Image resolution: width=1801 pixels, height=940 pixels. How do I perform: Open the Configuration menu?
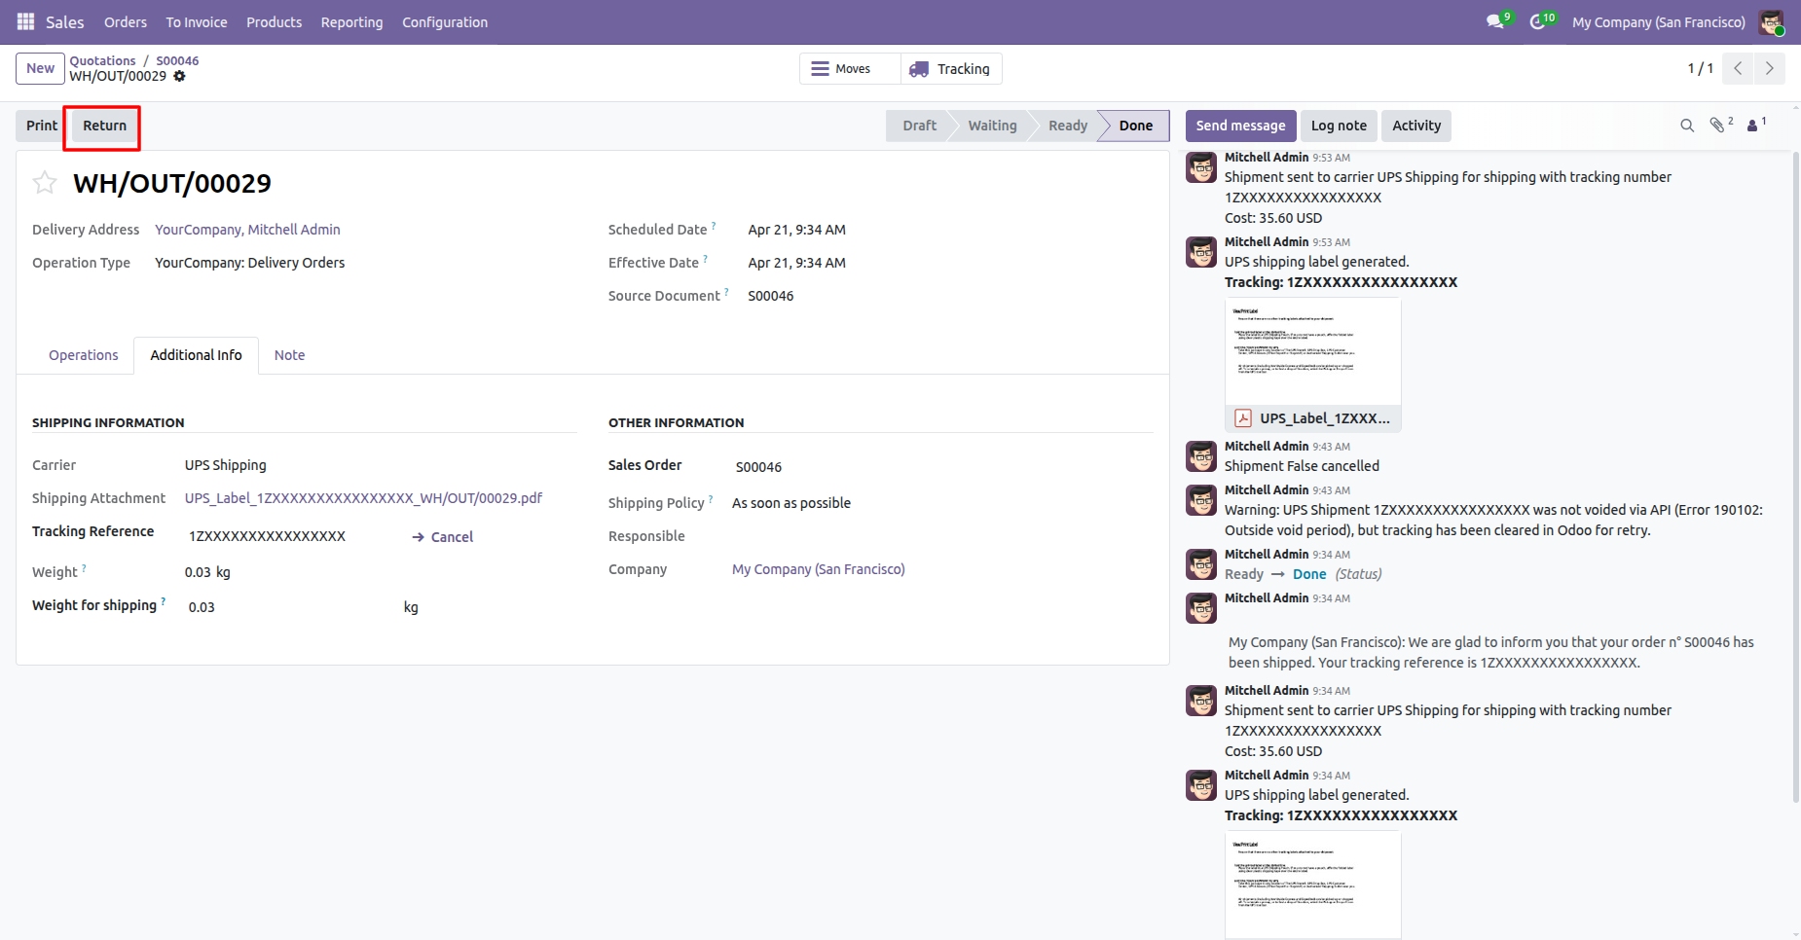tap(445, 21)
